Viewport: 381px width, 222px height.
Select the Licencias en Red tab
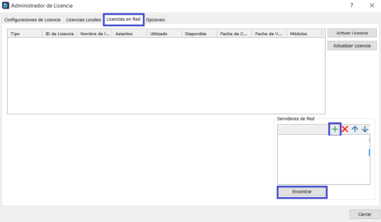point(124,19)
